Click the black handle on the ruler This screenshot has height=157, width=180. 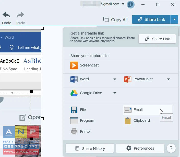pos(31,92)
